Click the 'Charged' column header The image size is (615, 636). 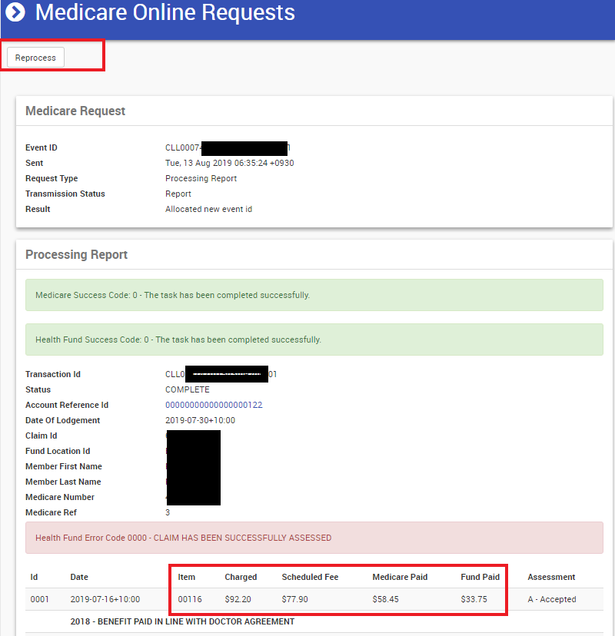241,577
